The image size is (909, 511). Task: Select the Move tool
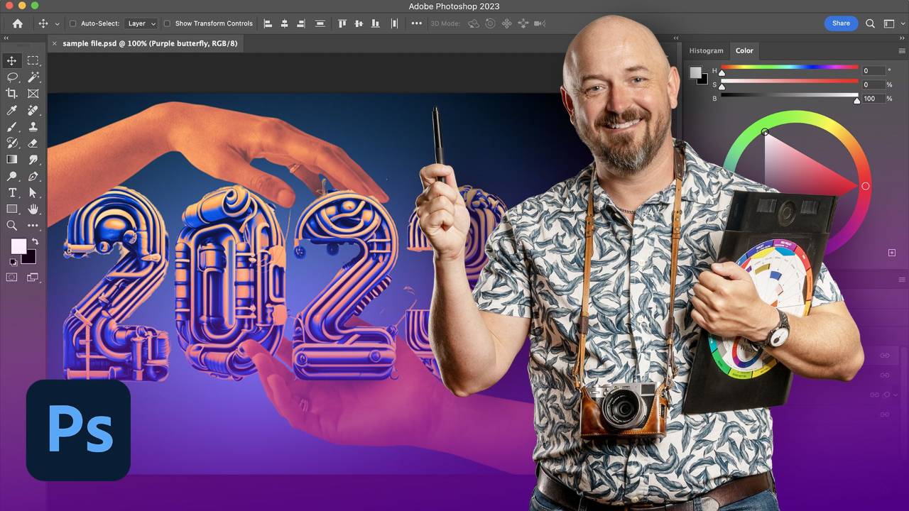[x=11, y=60]
